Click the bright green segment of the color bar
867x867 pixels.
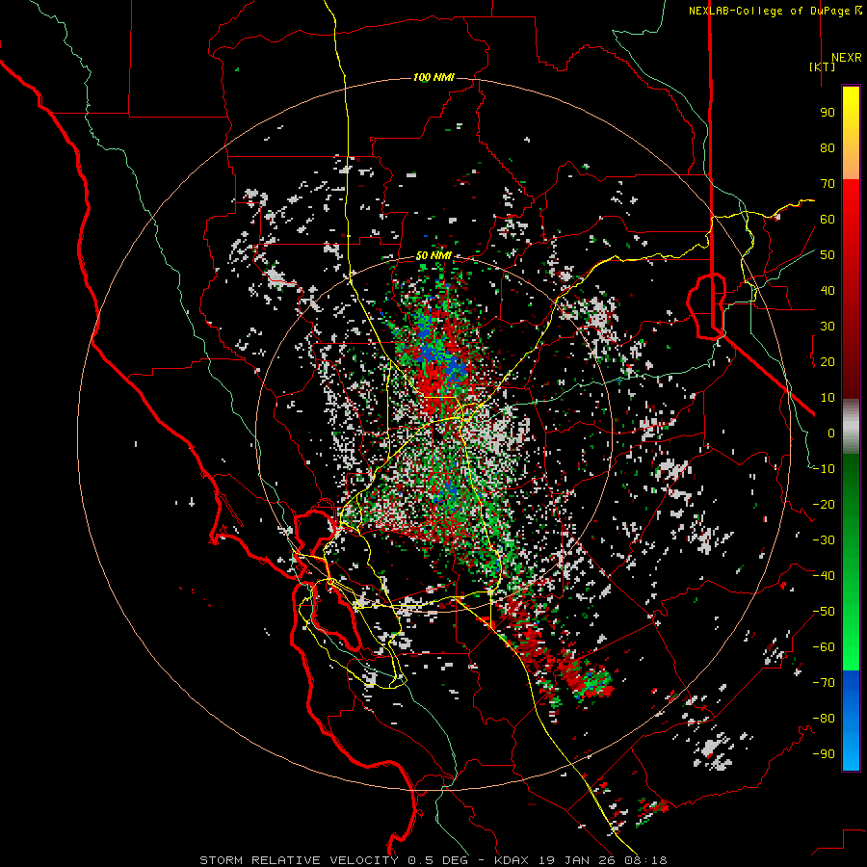tap(851, 652)
